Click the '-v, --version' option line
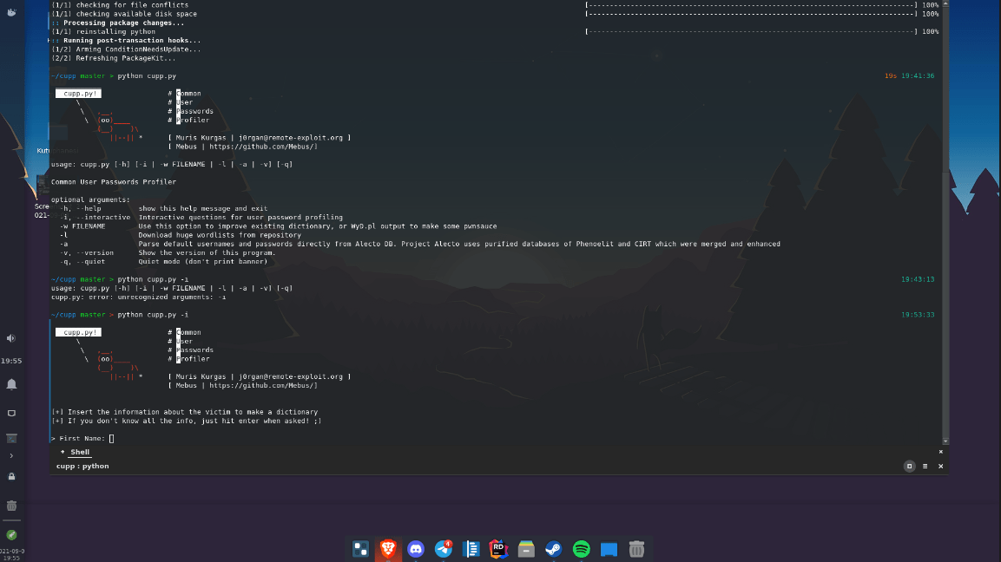This screenshot has width=1001, height=562. tap(168, 252)
